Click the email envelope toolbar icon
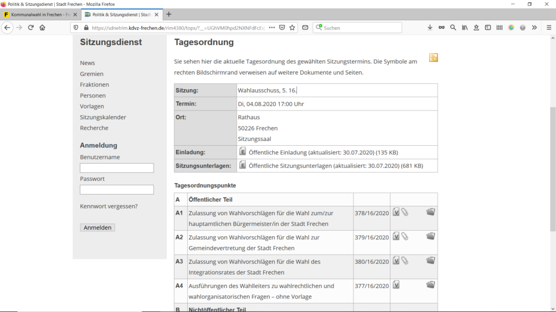The height and width of the screenshot is (312, 556). [x=305, y=28]
